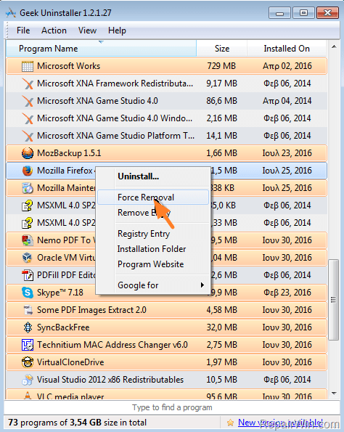This screenshot has width=344, height=432.
Task: Click the 32,0 MB size cell
Action: (x=222, y=327)
